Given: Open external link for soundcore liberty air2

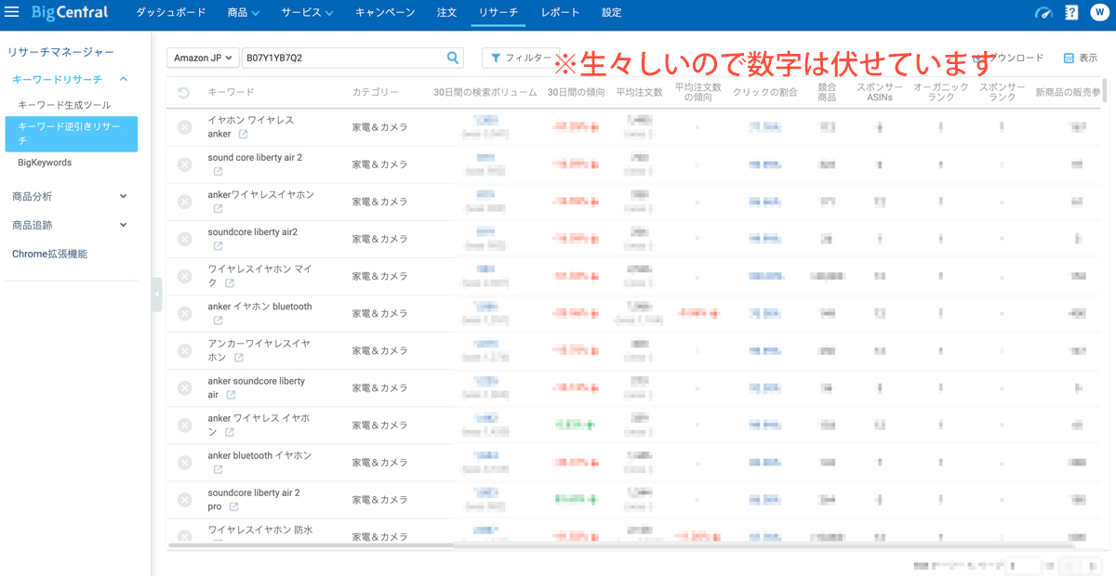Looking at the screenshot, I should coord(218,246).
